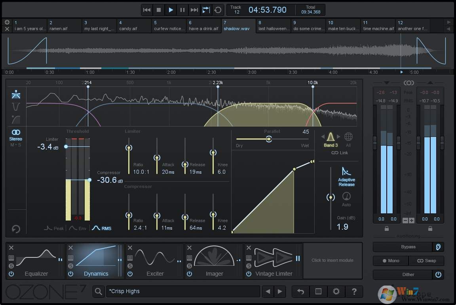The image size is (456, 305).
Task: Switch detection mode to Peak
Action: (54, 228)
